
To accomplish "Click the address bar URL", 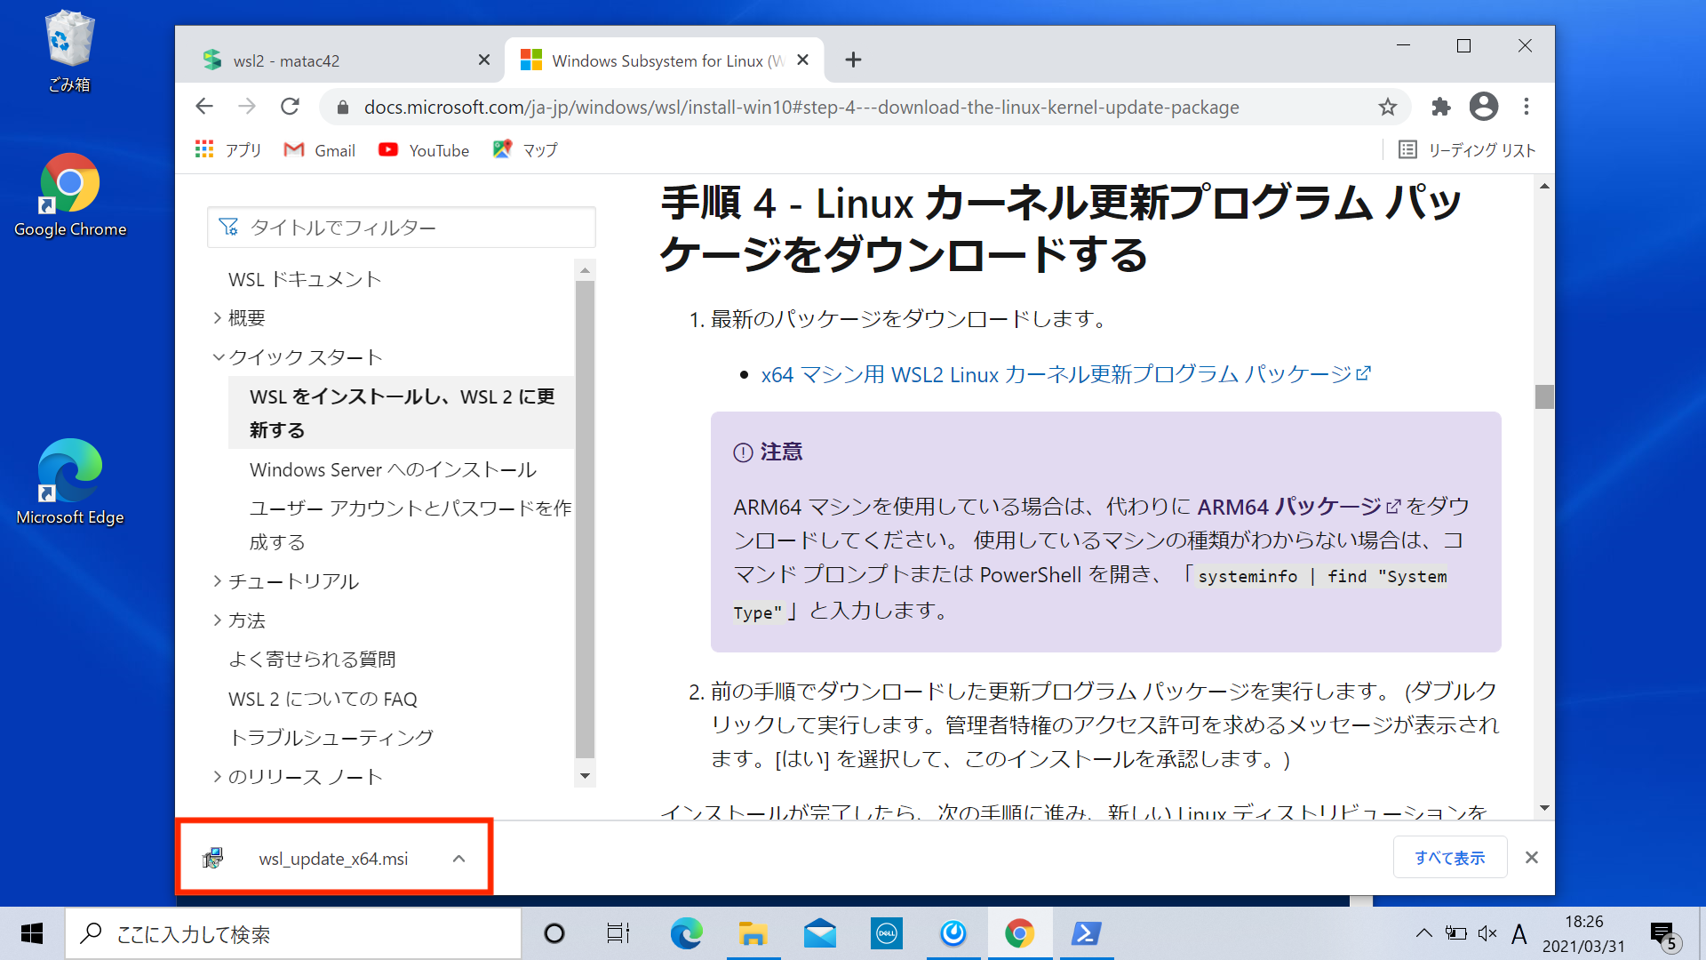I will pyautogui.click(x=801, y=108).
